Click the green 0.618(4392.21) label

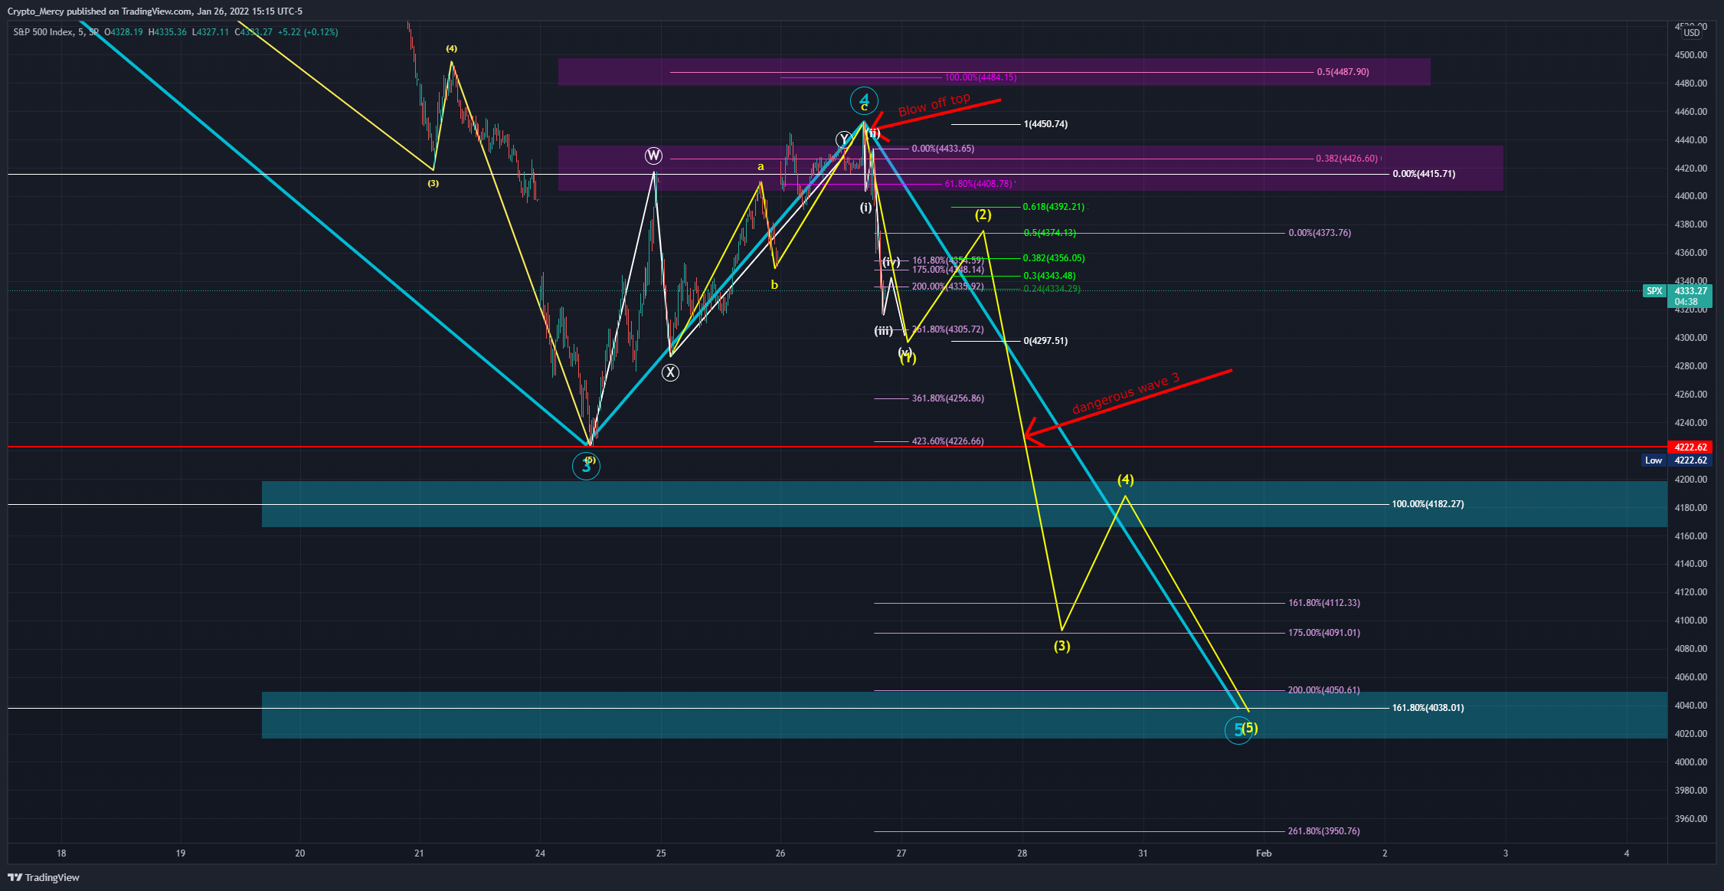tap(1054, 207)
